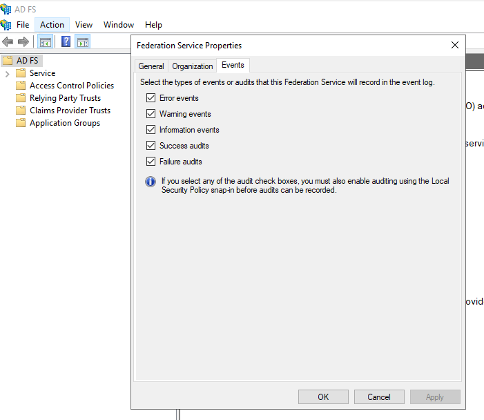
Task: Expand the Service tree node
Action: (8, 74)
